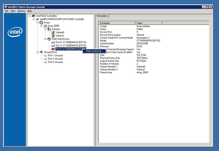
Task: Click the Port 2 unused port icon
Action: click(45, 59)
